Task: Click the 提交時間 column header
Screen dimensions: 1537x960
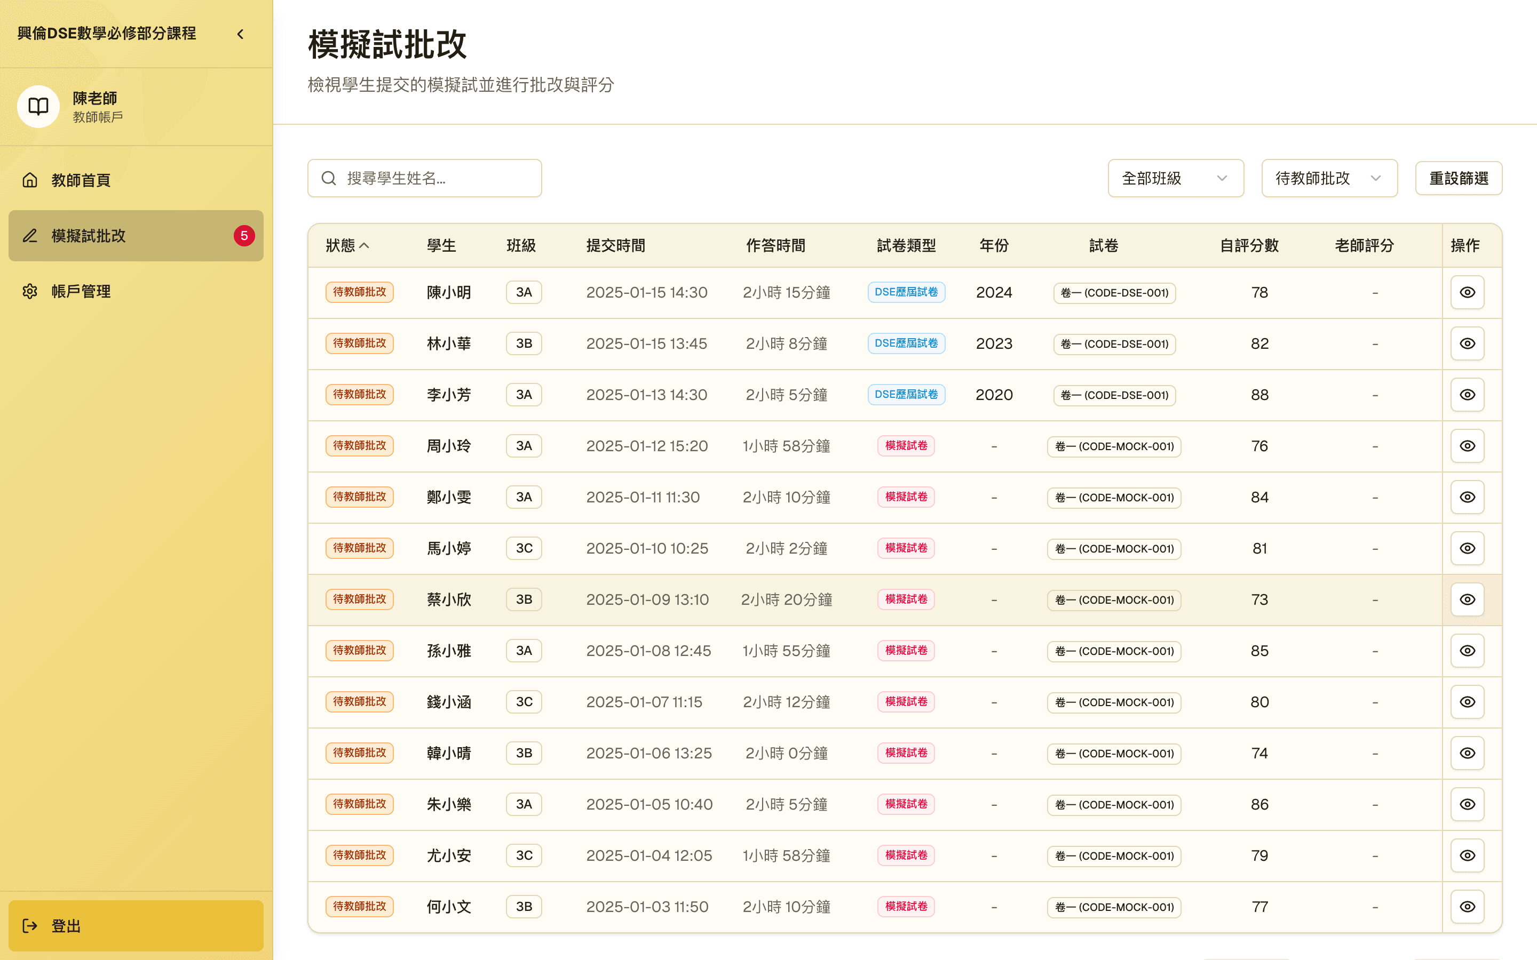Action: 615,246
